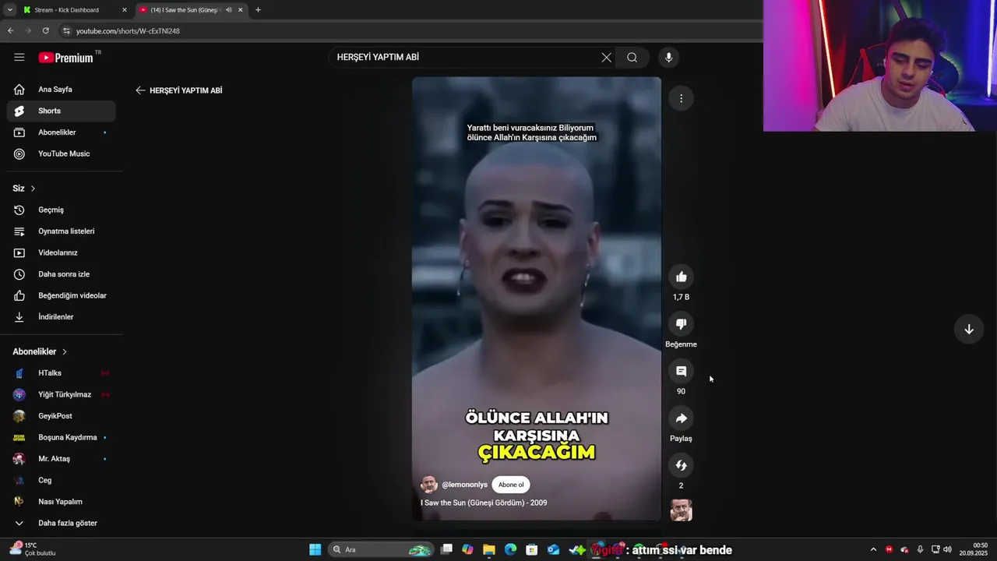Image resolution: width=997 pixels, height=561 pixels.
Task: Open the Remix icon below Paylaş
Action: 681,465
